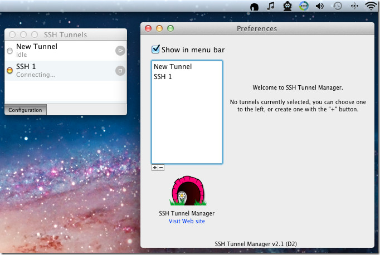Screen dimensions: 380x255
Task: Open the owl-like character menu bar icon
Action: click(288, 6)
